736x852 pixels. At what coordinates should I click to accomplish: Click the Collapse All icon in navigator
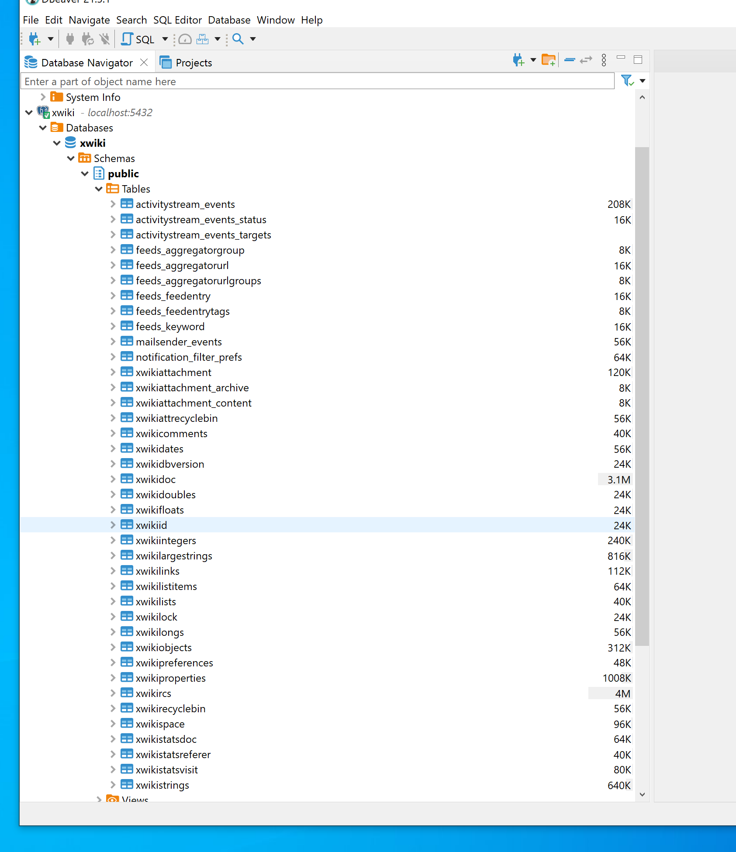570,60
